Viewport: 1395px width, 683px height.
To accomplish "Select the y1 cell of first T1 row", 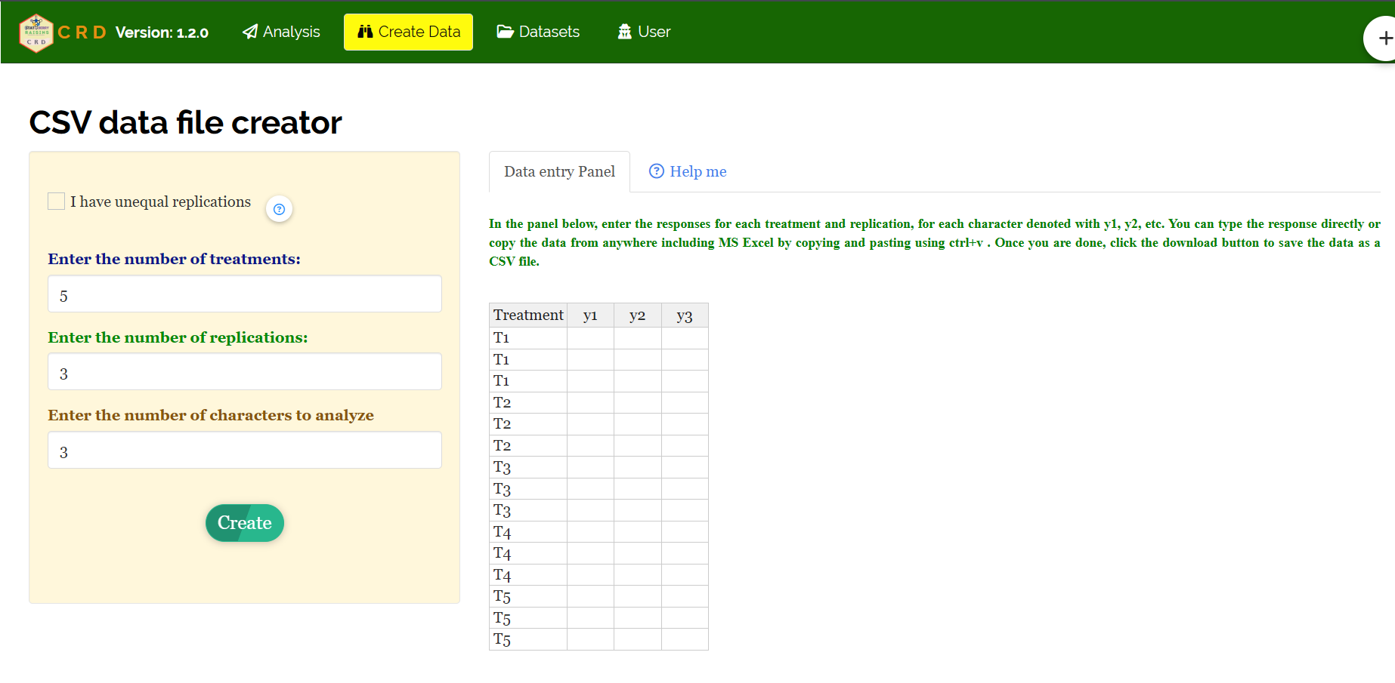I will pyautogui.click(x=590, y=337).
